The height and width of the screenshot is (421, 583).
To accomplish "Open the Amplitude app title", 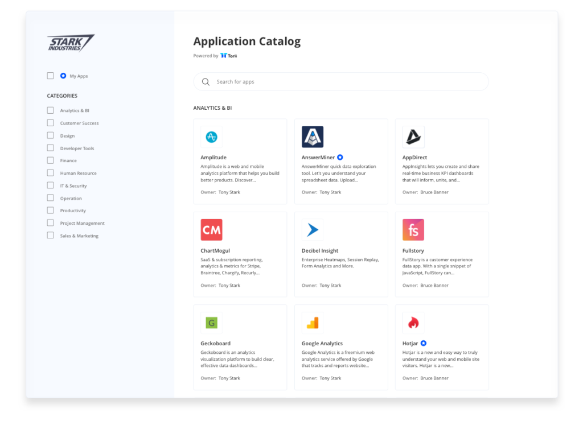I will pyautogui.click(x=214, y=158).
